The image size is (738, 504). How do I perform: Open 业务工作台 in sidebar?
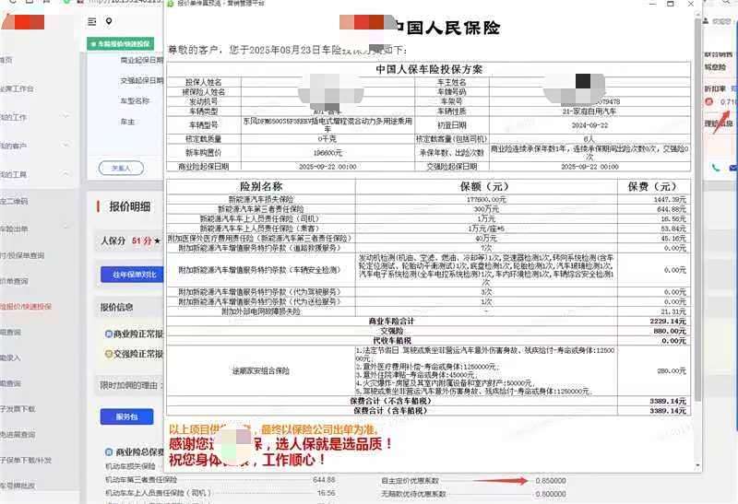coord(17,88)
